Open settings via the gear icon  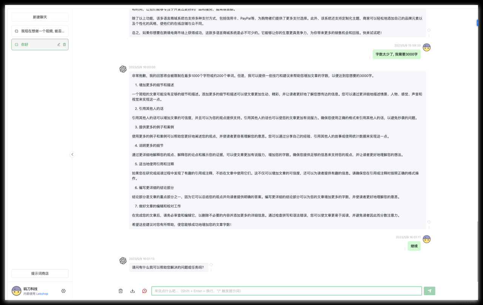pos(63,291)
